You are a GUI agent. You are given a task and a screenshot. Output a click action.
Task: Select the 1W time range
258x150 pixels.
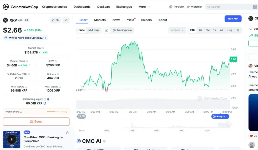tap(201, 30)
